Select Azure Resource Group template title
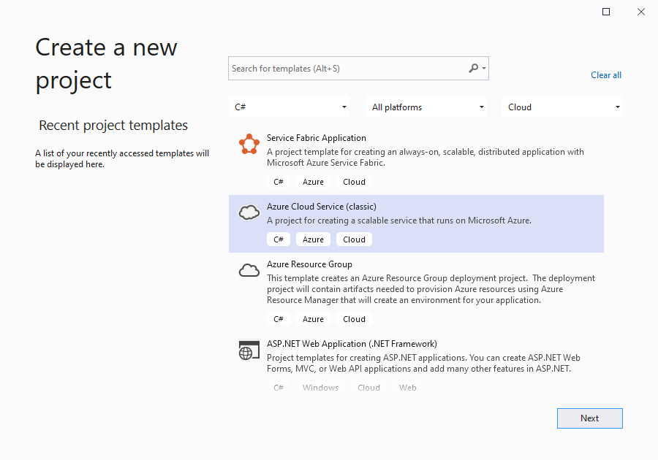 coord(309,264)
